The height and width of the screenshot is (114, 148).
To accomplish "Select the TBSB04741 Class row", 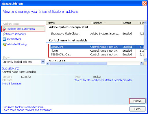I will point(97,55).
